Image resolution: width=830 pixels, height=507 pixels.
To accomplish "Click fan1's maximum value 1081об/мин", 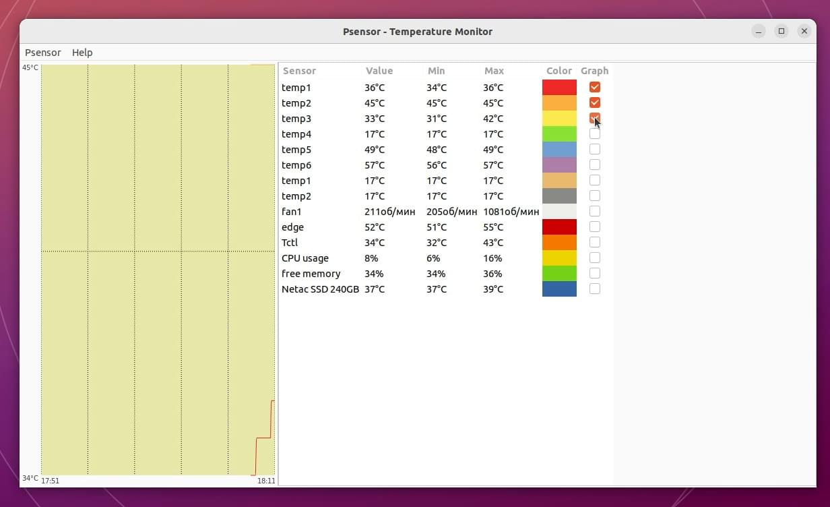I will (511, 212).
